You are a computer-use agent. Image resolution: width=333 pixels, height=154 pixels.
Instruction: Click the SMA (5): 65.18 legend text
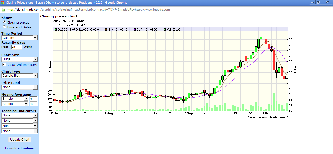pos(118,29)
